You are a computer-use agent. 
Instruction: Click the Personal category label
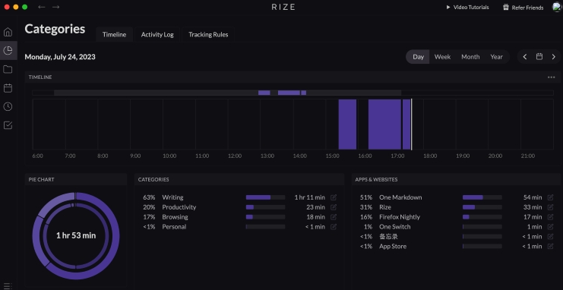click(x=174, y=226)
